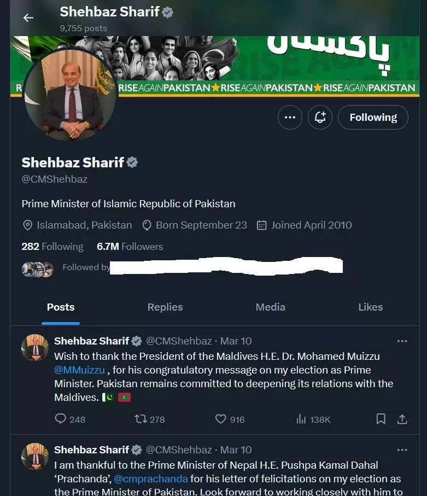Viewport: 427px width, 496px height.
Task: Click the Following button to unfollow
Action: coord(373,118)
